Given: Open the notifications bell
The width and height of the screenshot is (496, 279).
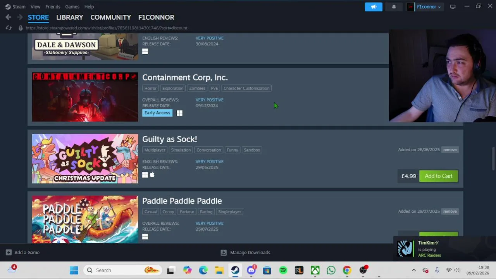Looking at the screenshot, I should 394,7.
